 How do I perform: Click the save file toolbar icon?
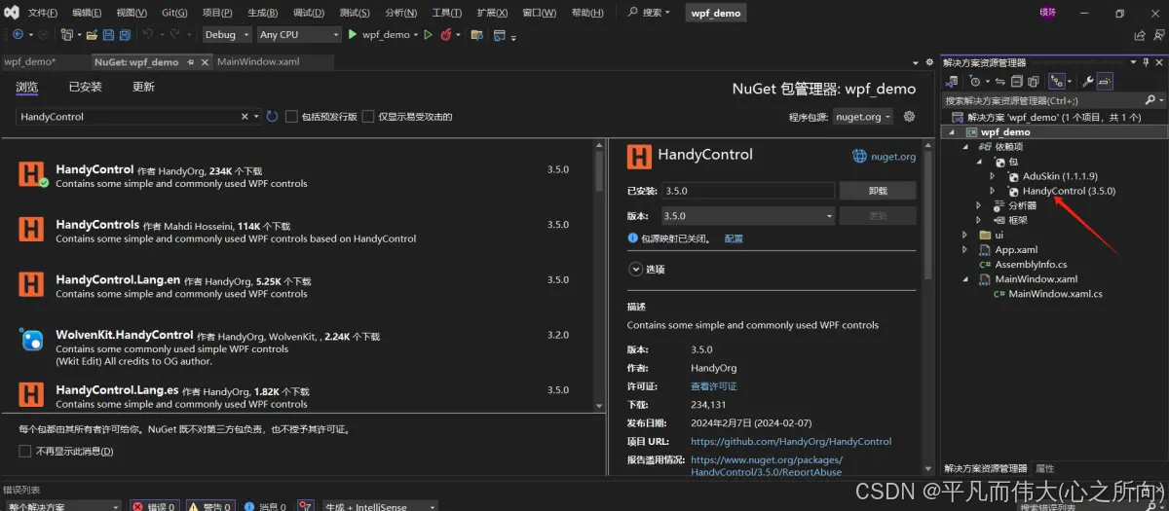point(108,34)
